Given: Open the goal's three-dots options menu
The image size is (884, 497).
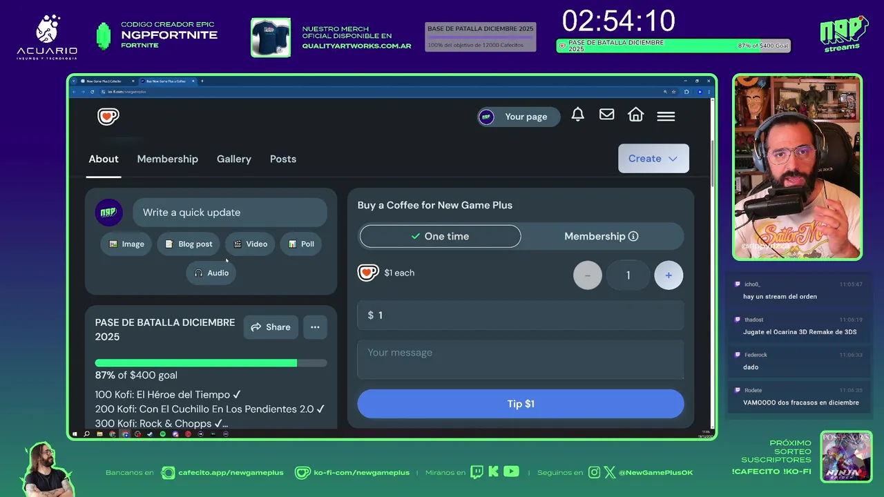Looking at the screenshot, I should tap(315, 327).
